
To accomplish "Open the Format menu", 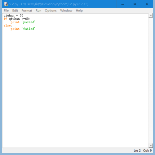I will [x=27, y=11].
